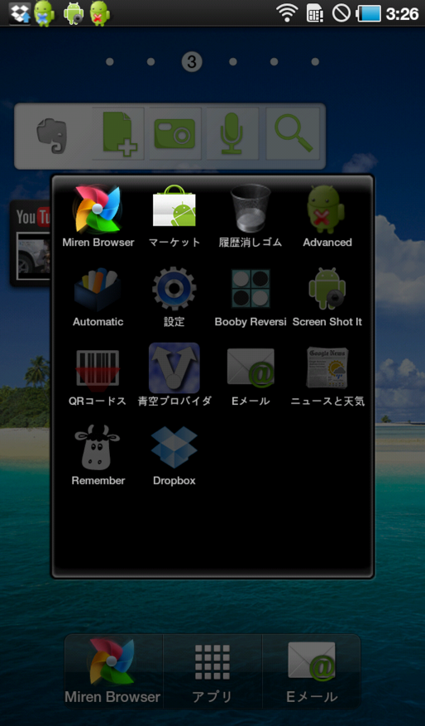Image resolution: width=425 pixels, height=726 pixels.
Task: Open the 履歴消しゴム trash can app
Action: click(251, 216)
